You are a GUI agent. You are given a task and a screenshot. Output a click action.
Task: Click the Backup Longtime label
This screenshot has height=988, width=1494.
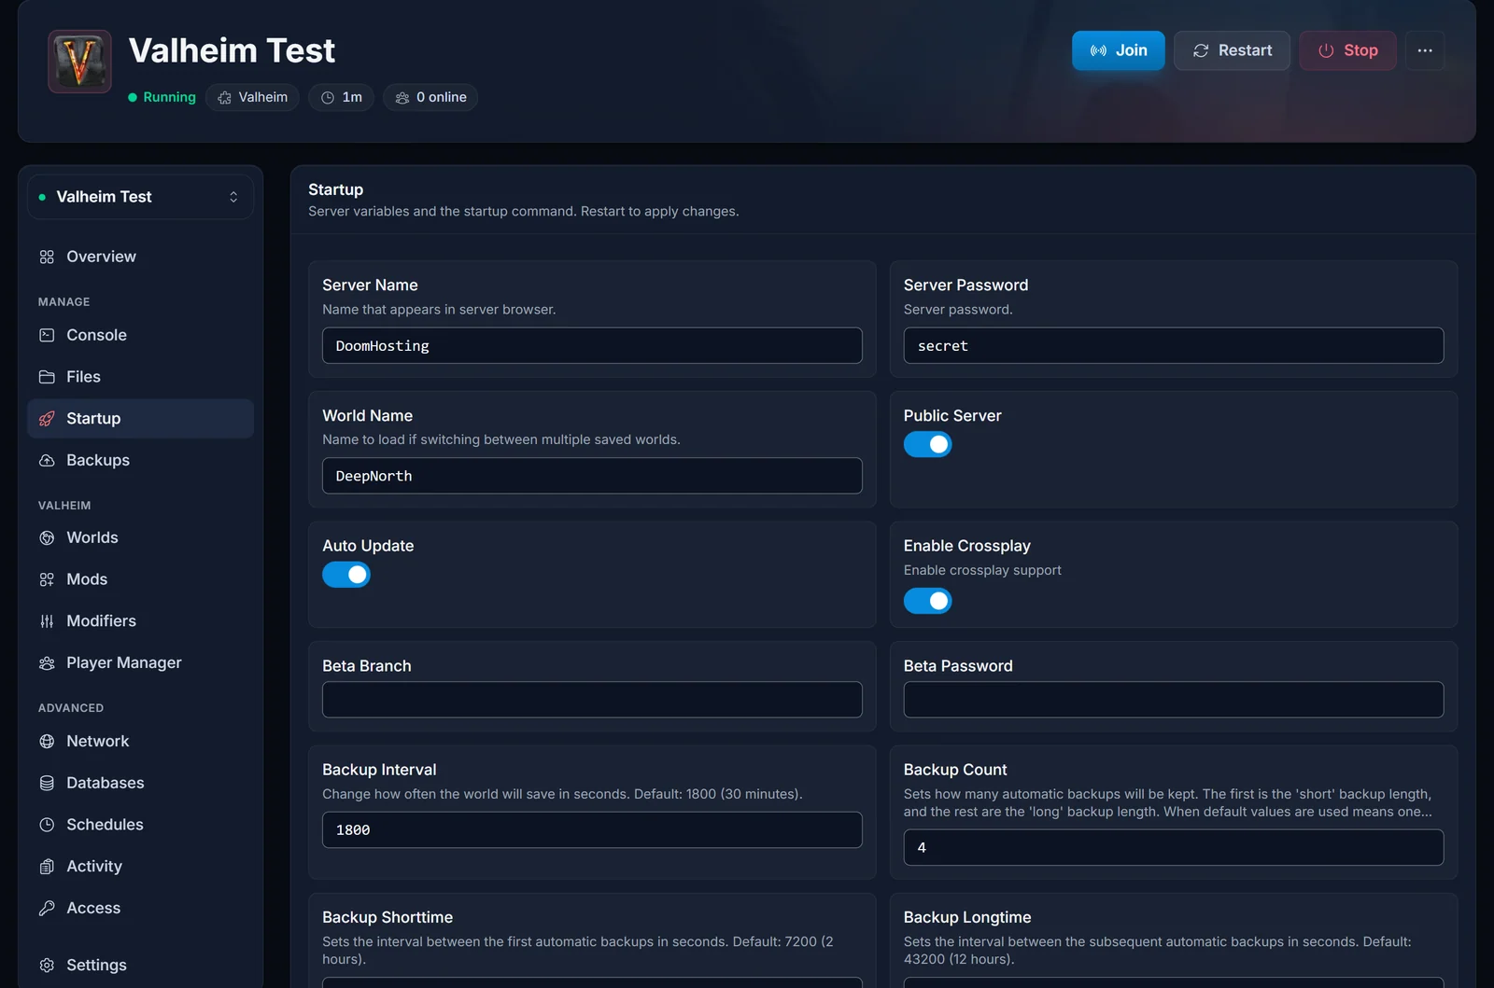967,917
